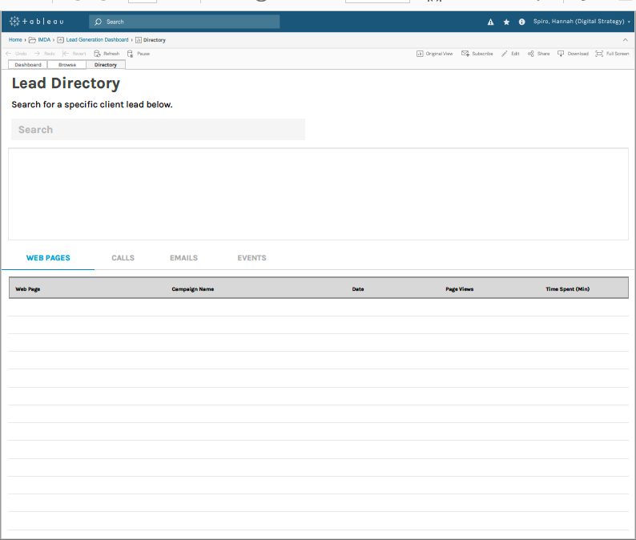The width and height of the screenshot is (636, 540).
Task: Open the alerts warning triangle icon
Action: tap(490, 22)
